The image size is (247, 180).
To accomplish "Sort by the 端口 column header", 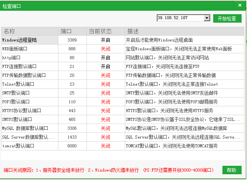I will 72,31.
